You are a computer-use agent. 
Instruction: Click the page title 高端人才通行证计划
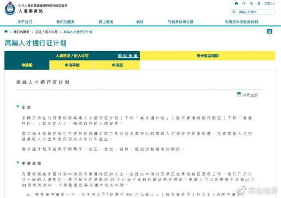pyautogui.click(x=35, y=43)
